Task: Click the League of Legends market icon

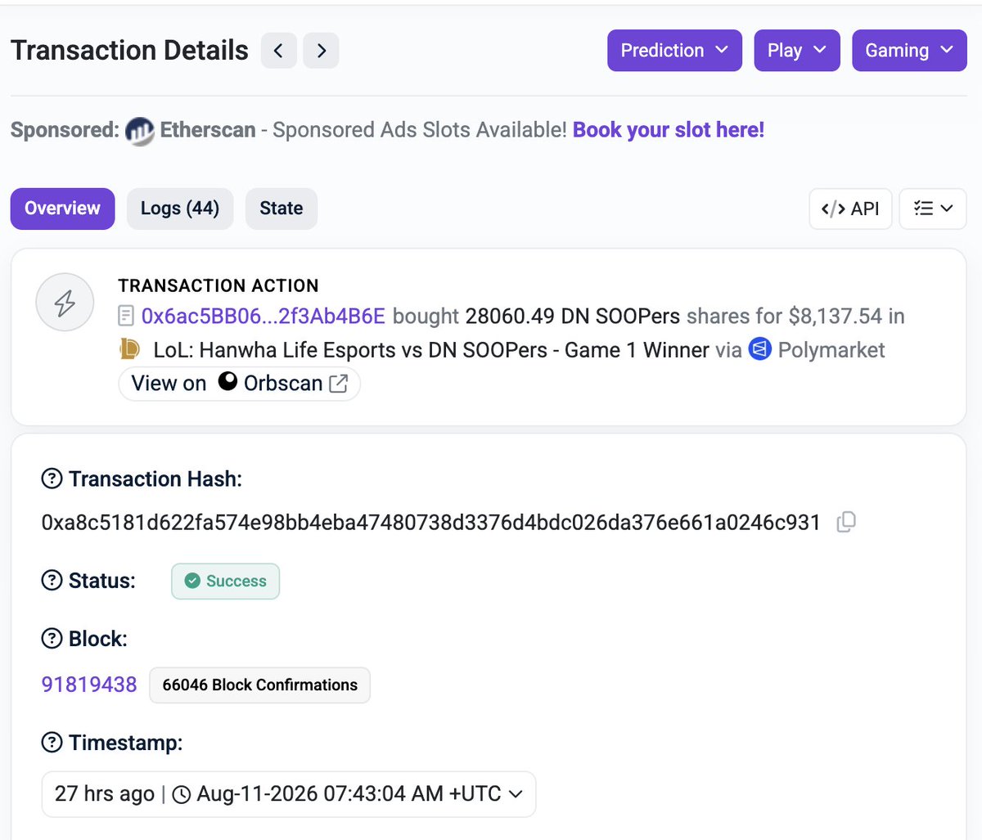Action: coord(129,350)
